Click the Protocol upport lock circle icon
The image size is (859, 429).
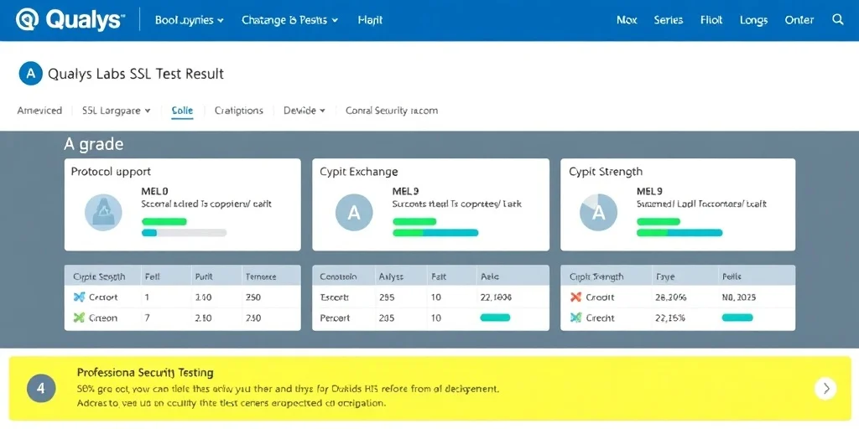[x=103, y=212]
